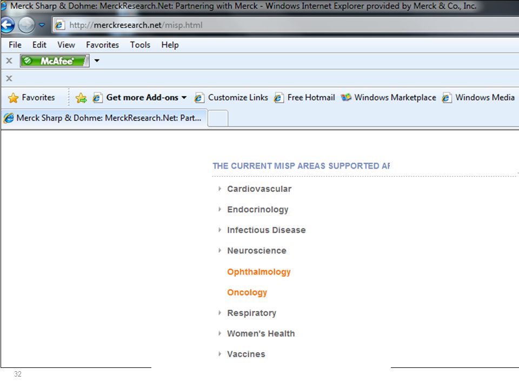Image resolution: width=519 pixels, height=389 pixels.
Task: Click the IE icon beside Free Hotmail
Action: [x=278, y=98]
